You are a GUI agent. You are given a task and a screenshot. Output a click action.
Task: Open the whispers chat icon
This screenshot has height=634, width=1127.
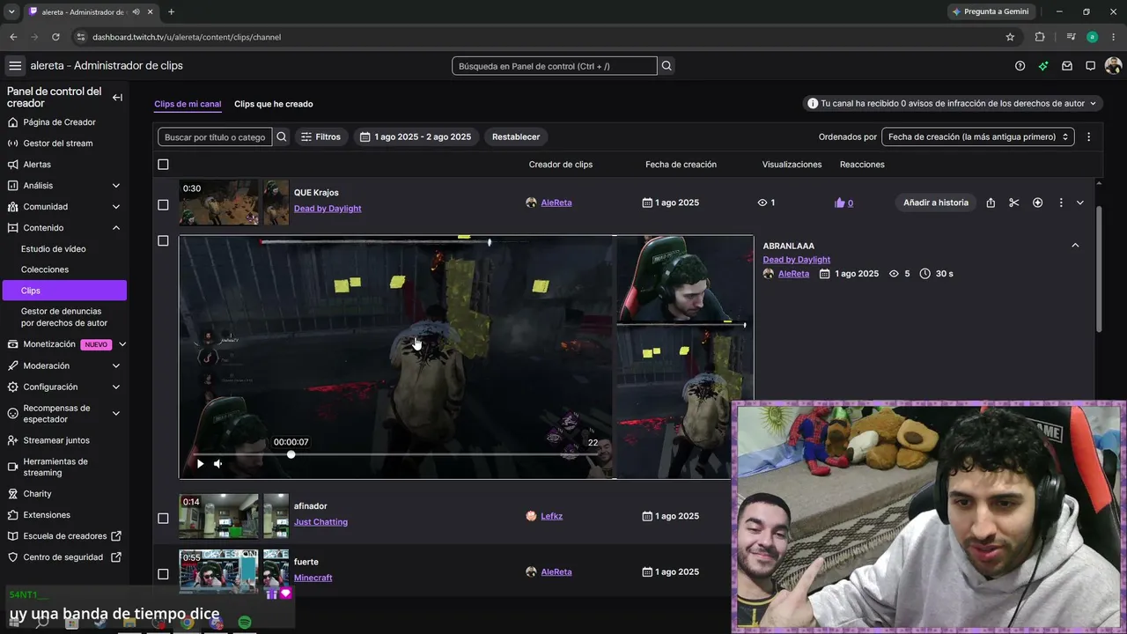1090,66
